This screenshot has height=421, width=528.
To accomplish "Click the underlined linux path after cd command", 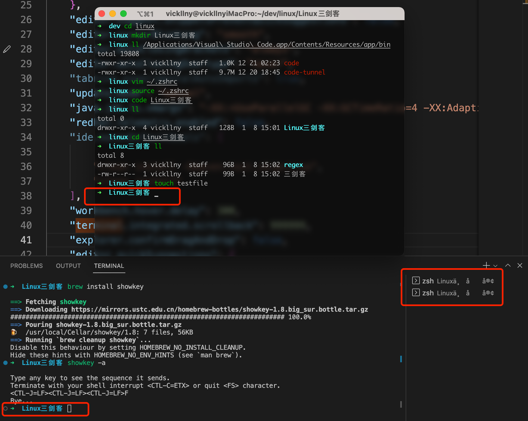I will [145, 26].
